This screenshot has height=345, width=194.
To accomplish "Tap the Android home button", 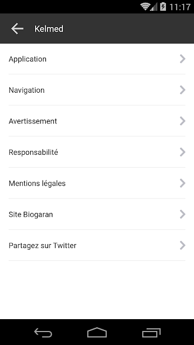I will click(x=97, y=333).
